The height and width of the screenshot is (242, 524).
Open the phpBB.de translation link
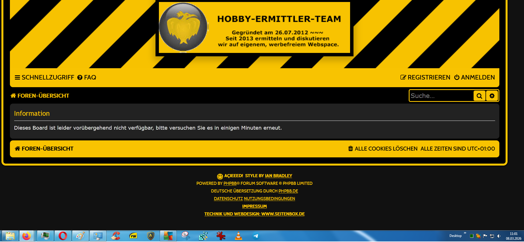point(288,191)
